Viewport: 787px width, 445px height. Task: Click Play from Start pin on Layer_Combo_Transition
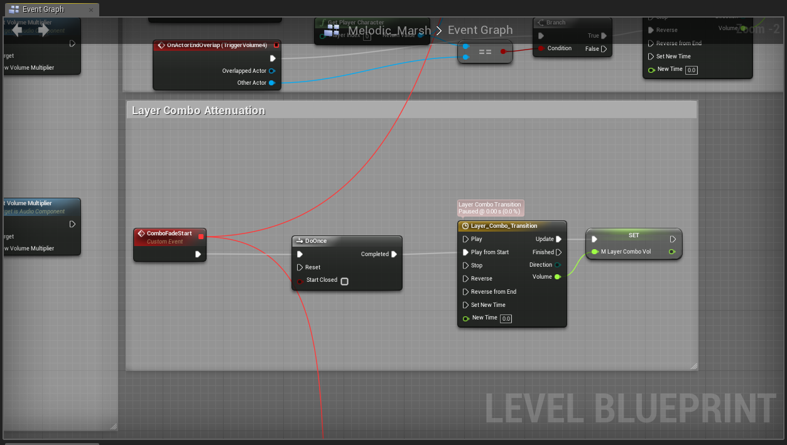[x=465, y=252]
